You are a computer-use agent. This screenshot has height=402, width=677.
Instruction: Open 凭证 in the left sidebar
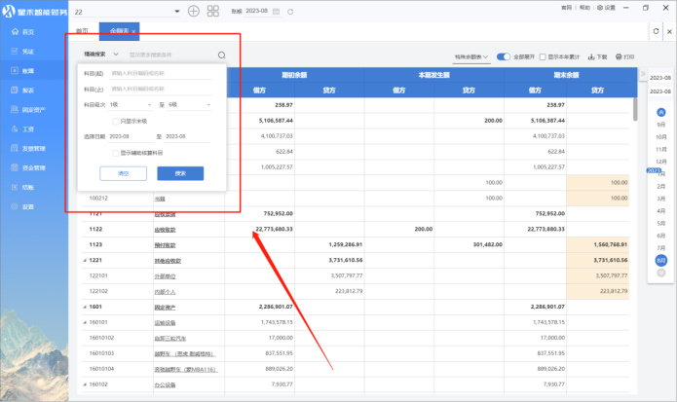click(27, 52)
